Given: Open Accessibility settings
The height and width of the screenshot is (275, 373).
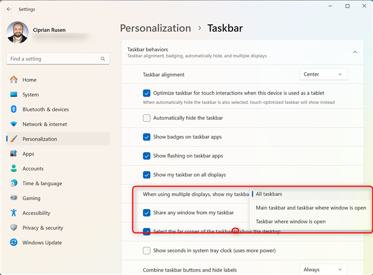Looking at the screenshot, I should coord(58,213).
